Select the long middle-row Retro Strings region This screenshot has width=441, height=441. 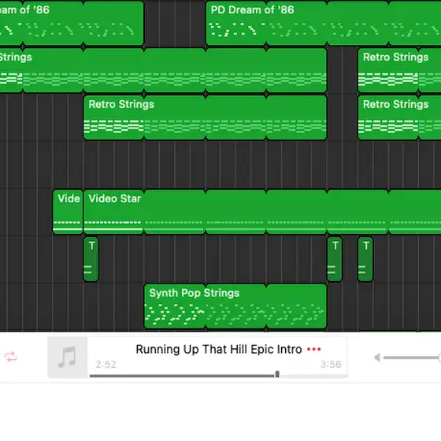[205, 117]
